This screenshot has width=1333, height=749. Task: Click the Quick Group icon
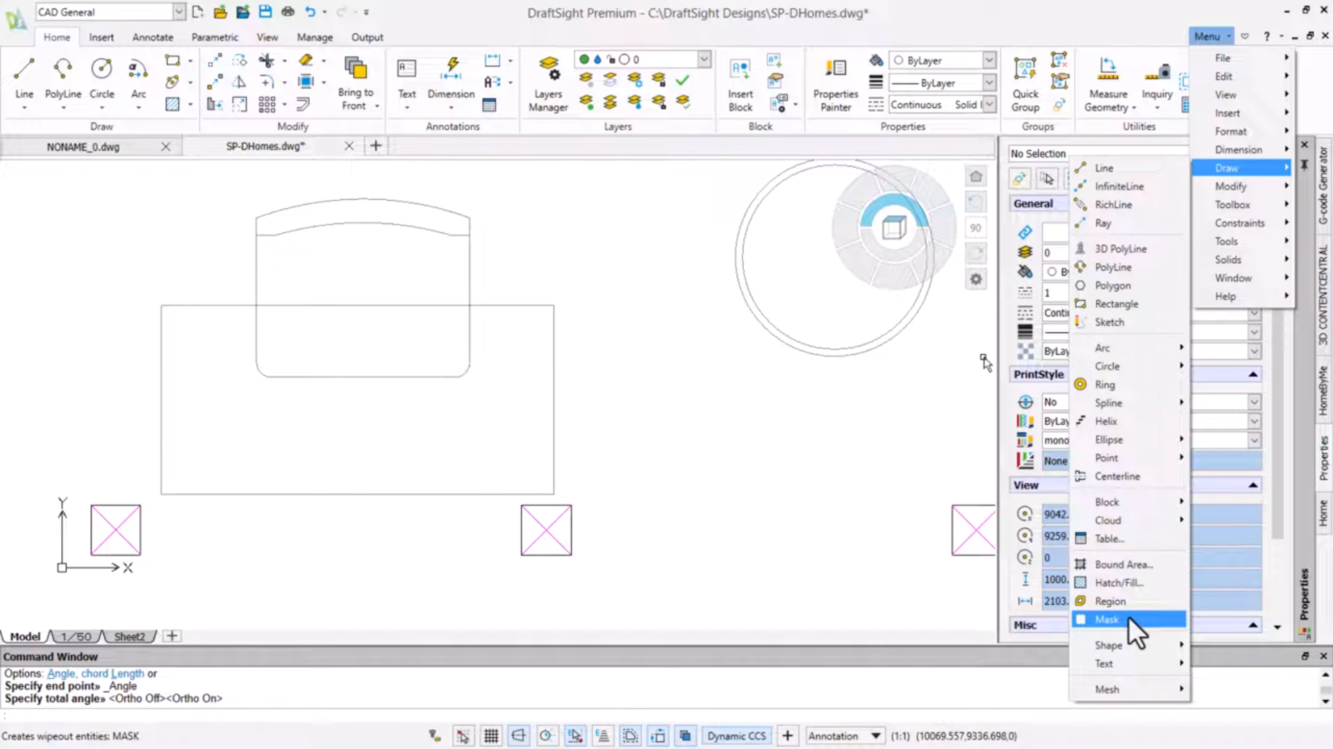tap(1025, 83)
